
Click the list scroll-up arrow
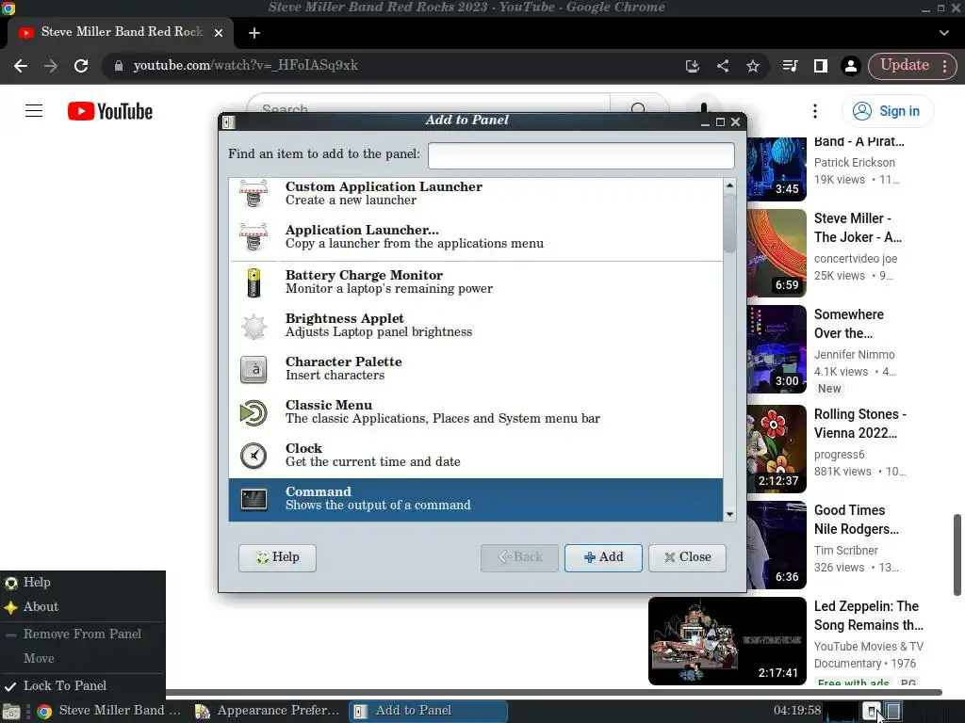[x=730, y=185]
